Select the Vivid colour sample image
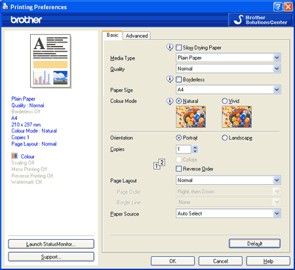Image resolution: width=295 pixels, height=270 pixels. [x=237, y=117]
